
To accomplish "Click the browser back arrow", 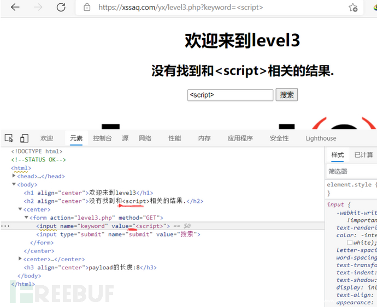I will click(15, 8).
